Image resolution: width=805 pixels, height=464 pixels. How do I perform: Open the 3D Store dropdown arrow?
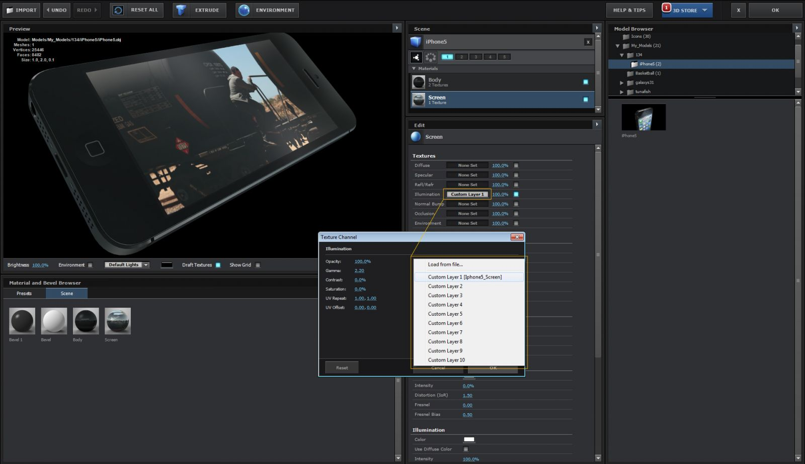click(x=704, y=10)
